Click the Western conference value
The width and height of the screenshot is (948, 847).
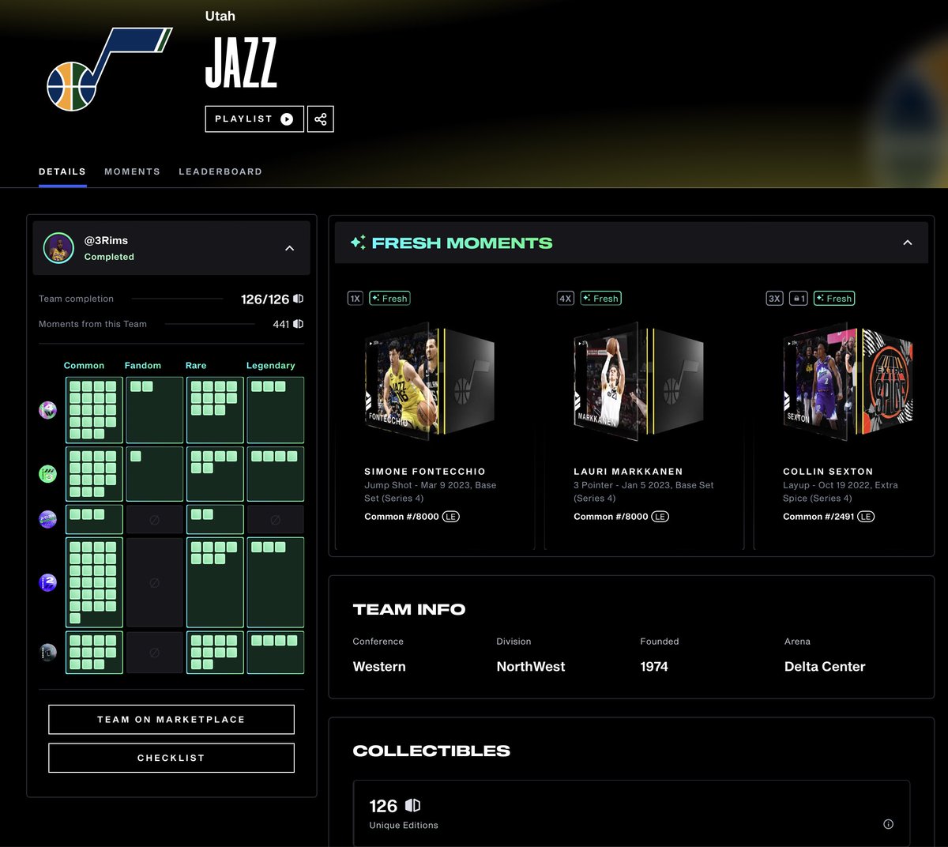(x=379, y=667)
